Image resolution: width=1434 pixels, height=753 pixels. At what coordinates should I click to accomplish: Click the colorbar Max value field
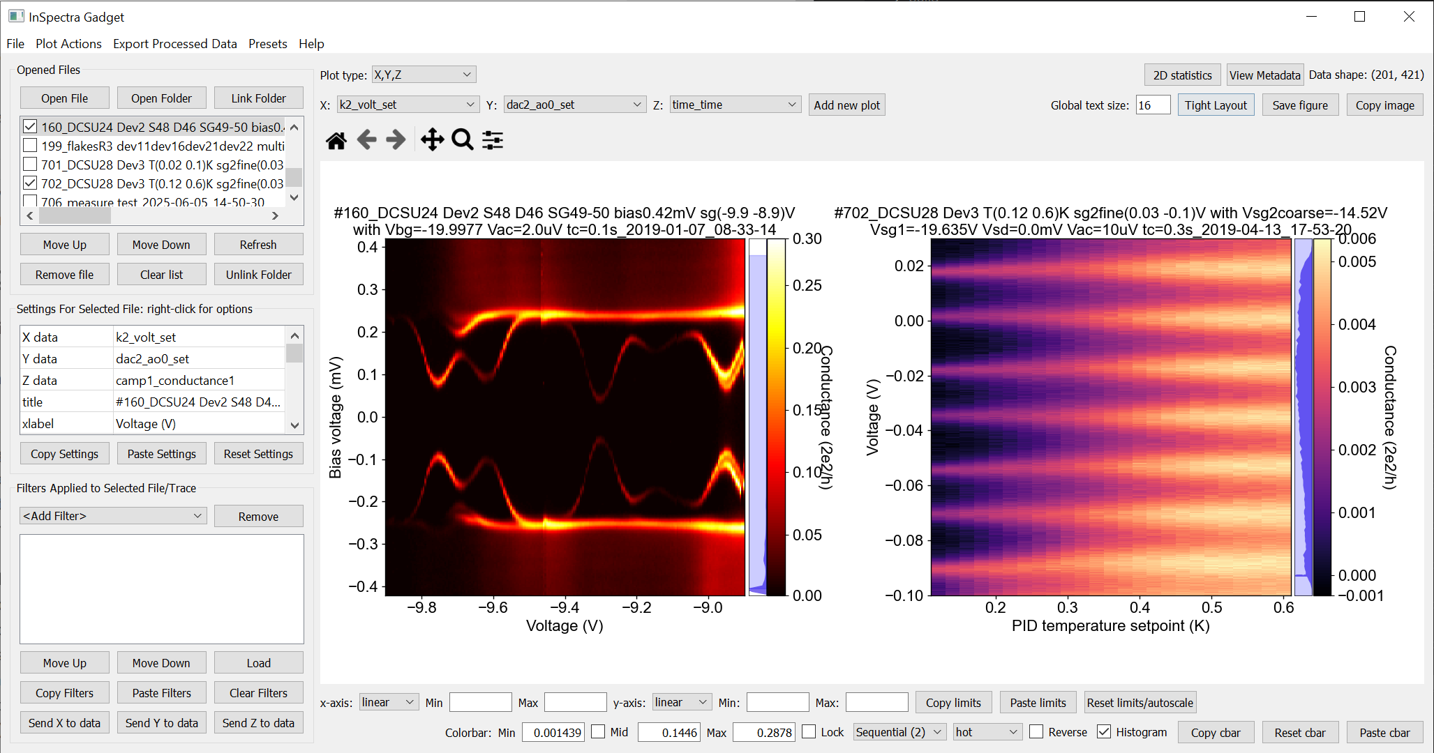pyautogui.click(x=764, y=732)
